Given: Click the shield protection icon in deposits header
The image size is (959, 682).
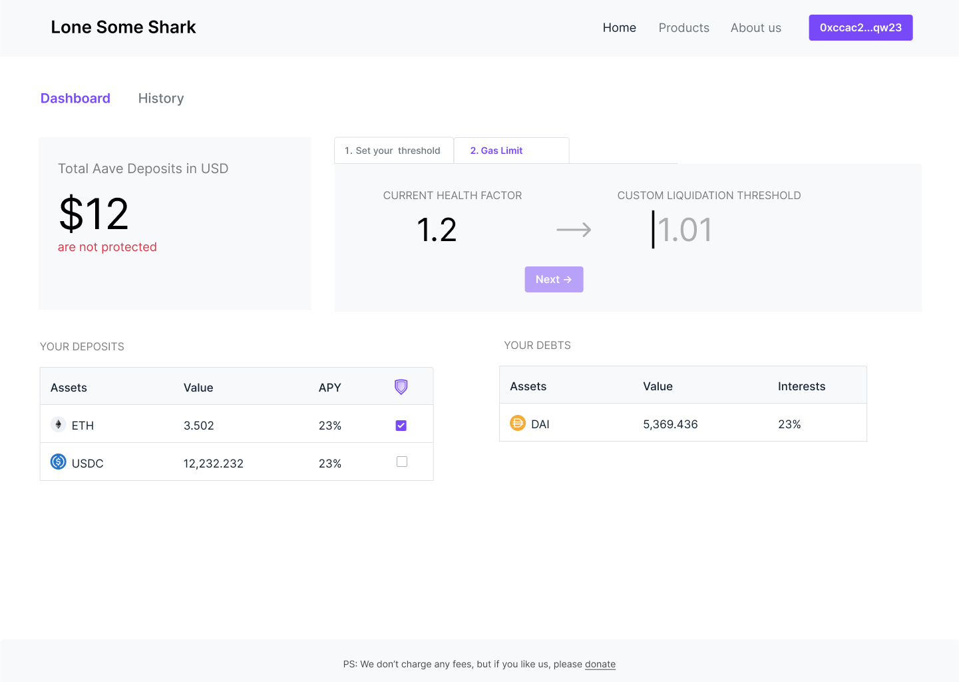Looking at the screenshot, I should pyautogui.click(x=401, y=387).
